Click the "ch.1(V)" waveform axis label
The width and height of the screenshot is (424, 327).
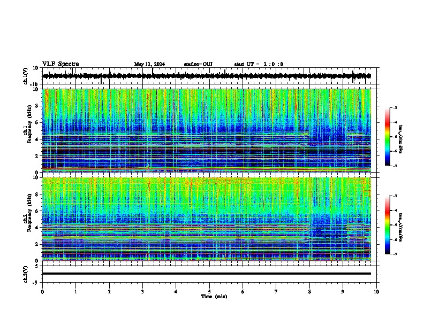[x=26, y=76]
